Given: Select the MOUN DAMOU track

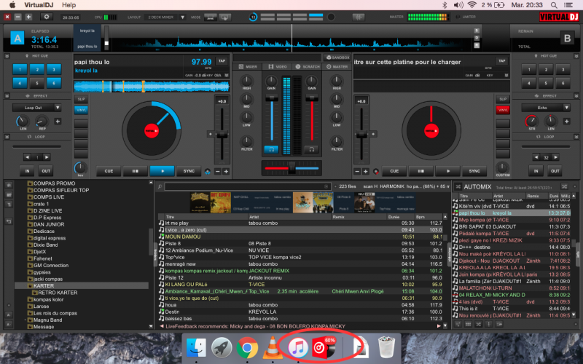Looking at the screenshot, I should coord(300,237).
